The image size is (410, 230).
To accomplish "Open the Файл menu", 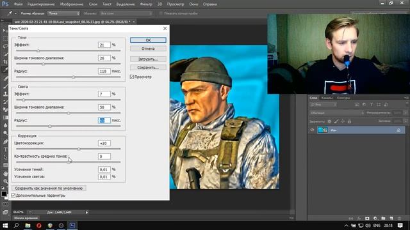I will 18,4.
